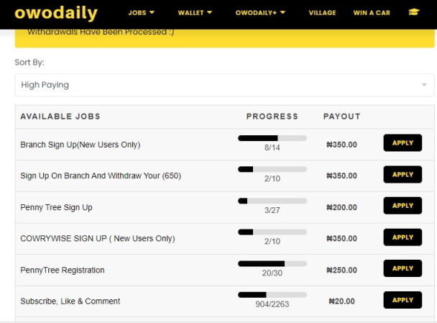Viewport: 437px width, 323px height.
Task: Select 'Subscribe, Like & Comment' job title
Action: (70, 301)
